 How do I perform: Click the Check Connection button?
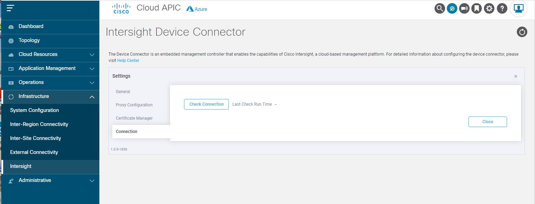point(206,104)
